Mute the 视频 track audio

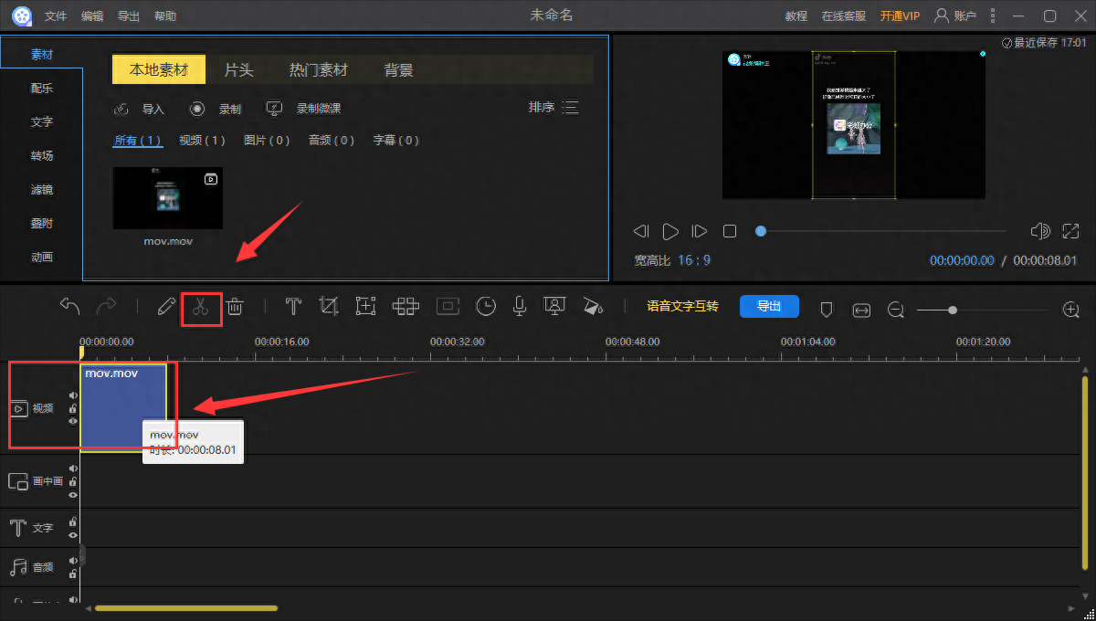click(x=73, y=395)
